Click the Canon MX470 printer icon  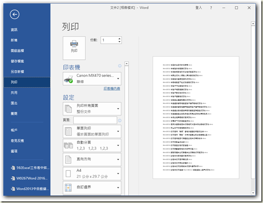[x=68, y=79]
